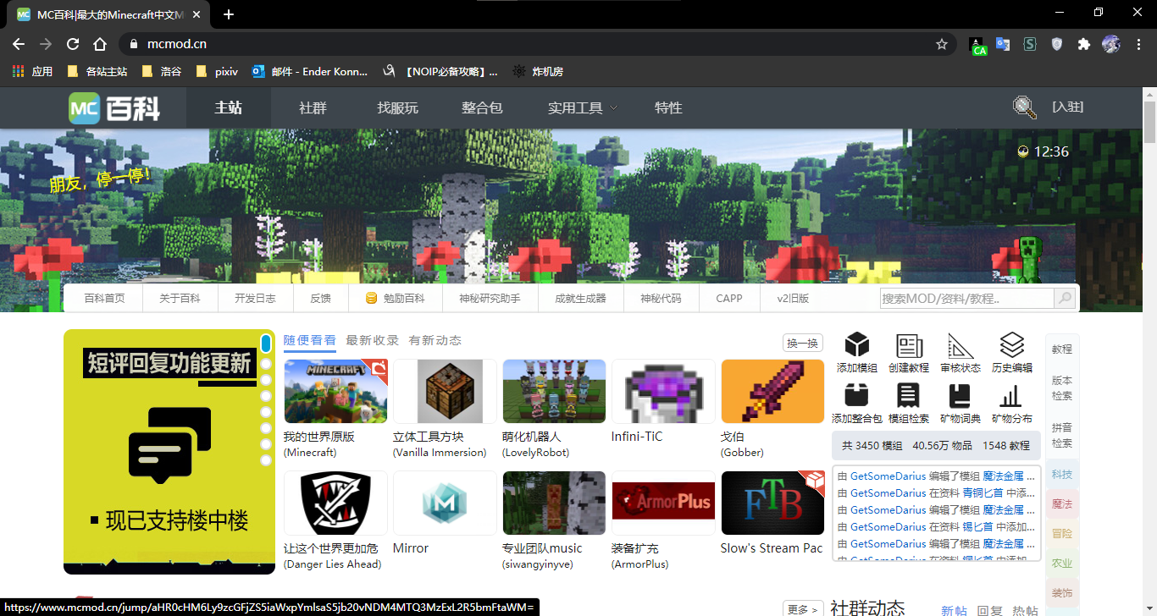1157x616 pixels.
Task: Click the 矿物词典 (Ore Dictionary) icon
Action: 960,399
